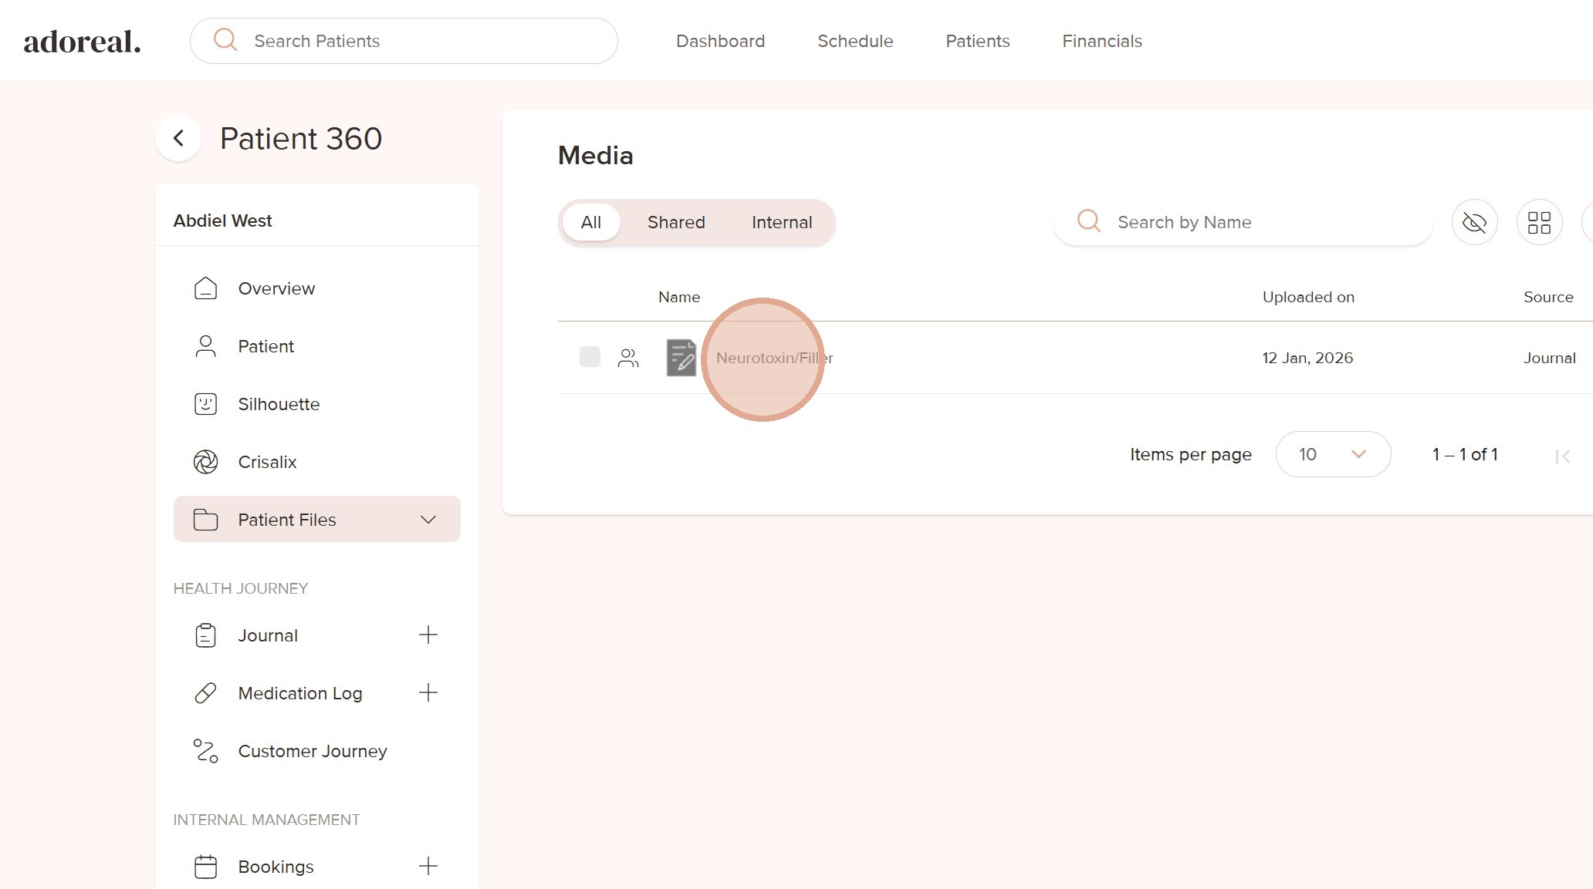Select the Neurotoxin/Filler row checkbox

point(590,357)
